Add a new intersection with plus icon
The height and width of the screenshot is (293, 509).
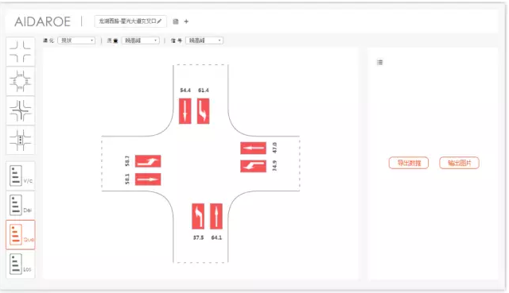click(x=186, y=21)
